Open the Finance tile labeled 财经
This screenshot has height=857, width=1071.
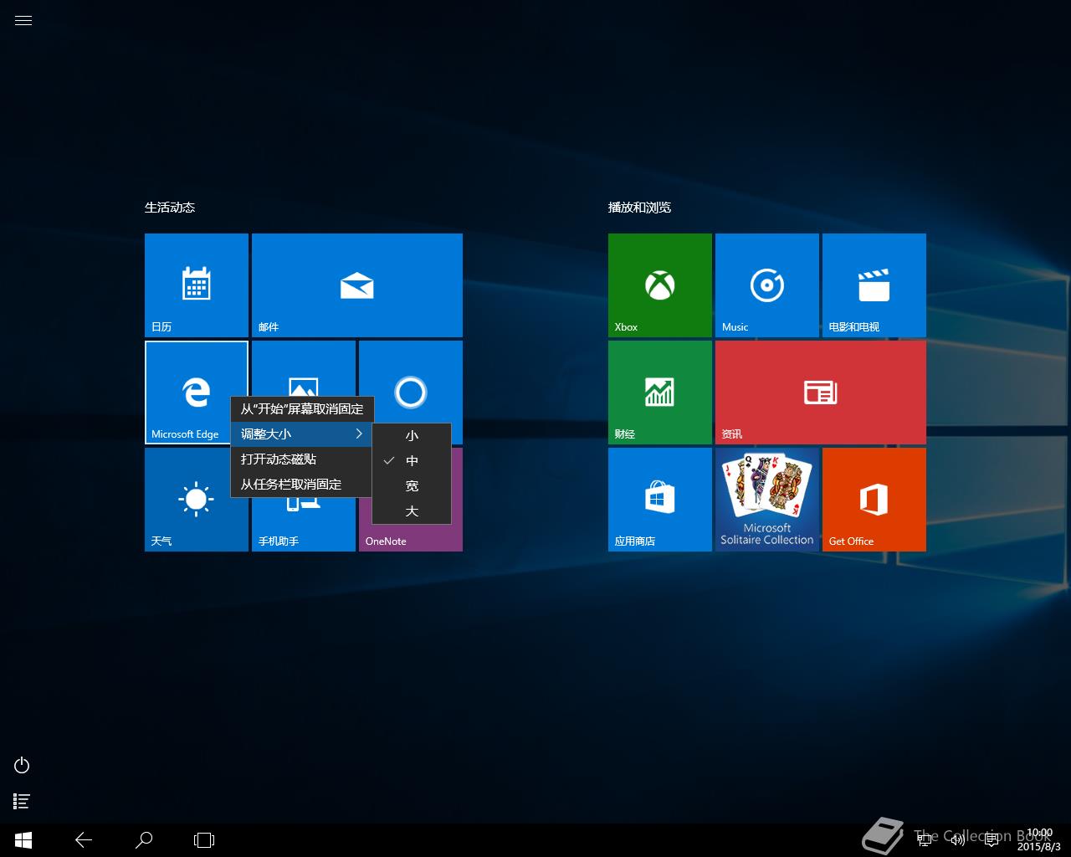pyautogui.click(x=660, y=393)
